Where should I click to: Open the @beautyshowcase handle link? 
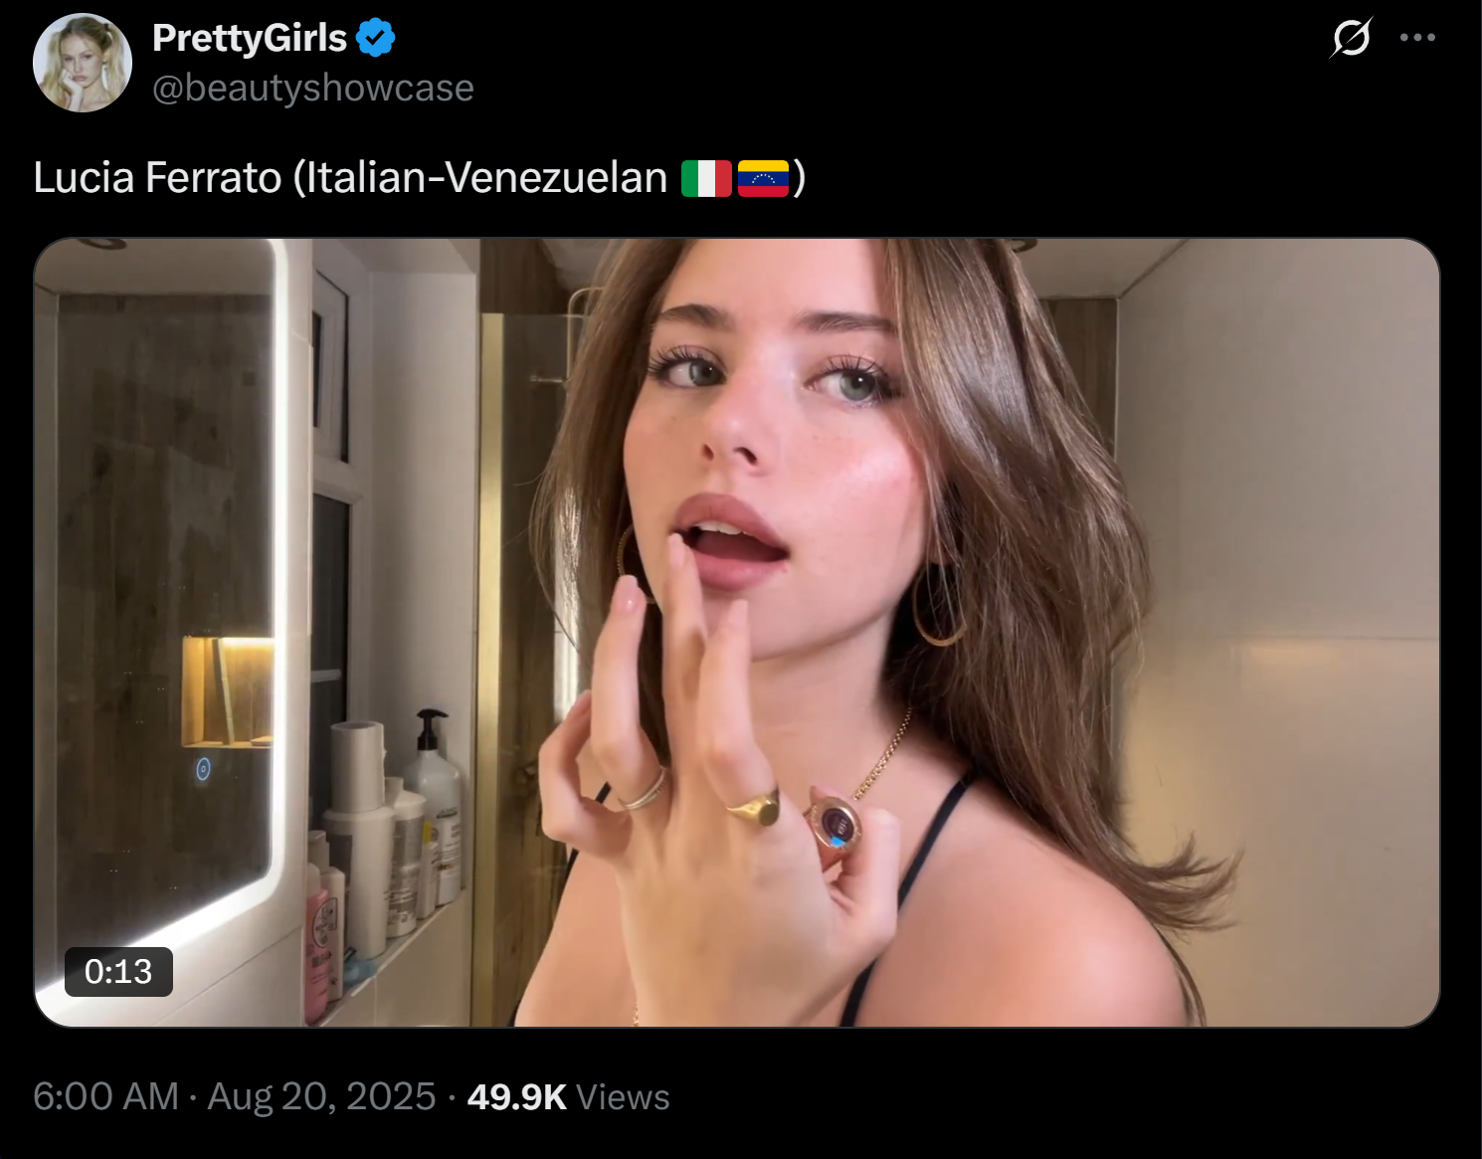click(x=313, y=88)
